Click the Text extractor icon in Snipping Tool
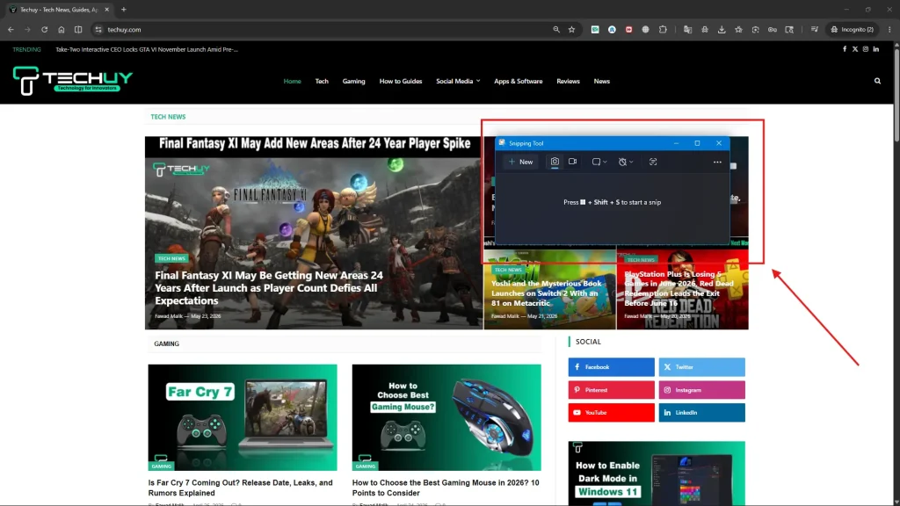The width and height of the screenshot is (900, 506). pyautogui.click(x=653, y=162)
